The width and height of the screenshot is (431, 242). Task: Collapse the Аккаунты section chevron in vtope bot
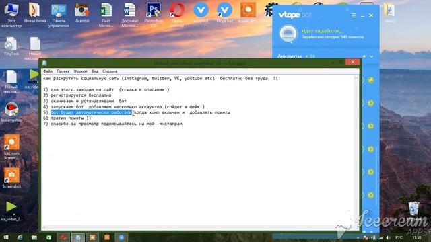(x=372, y=56)
